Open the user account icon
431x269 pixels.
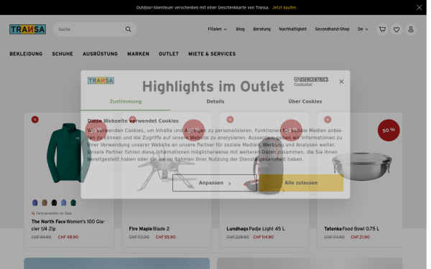coord(411,29)
